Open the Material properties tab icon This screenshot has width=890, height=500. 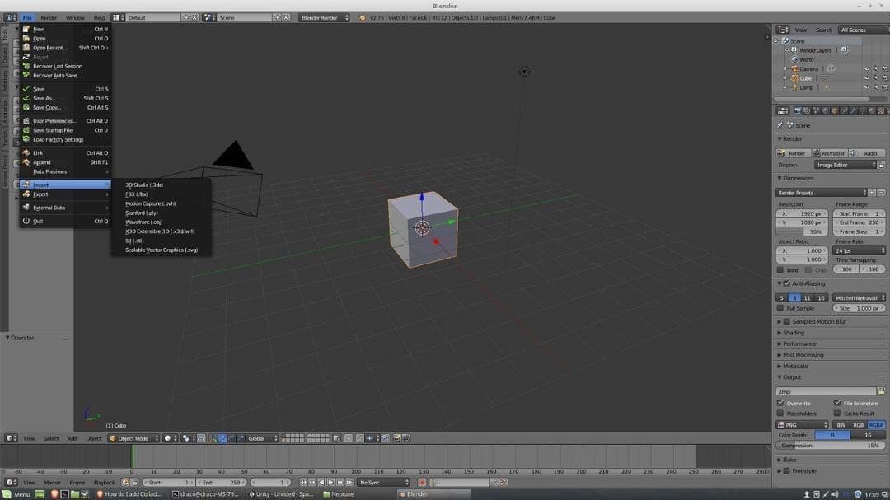pos(871,111)
